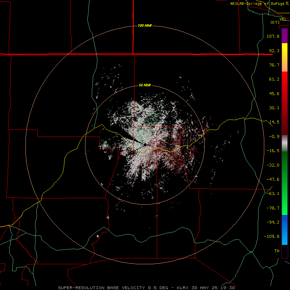Screen dimensions: 290x290
Task: Click the -94.2 velocity scale value
Action: click(x=273, y=222)
